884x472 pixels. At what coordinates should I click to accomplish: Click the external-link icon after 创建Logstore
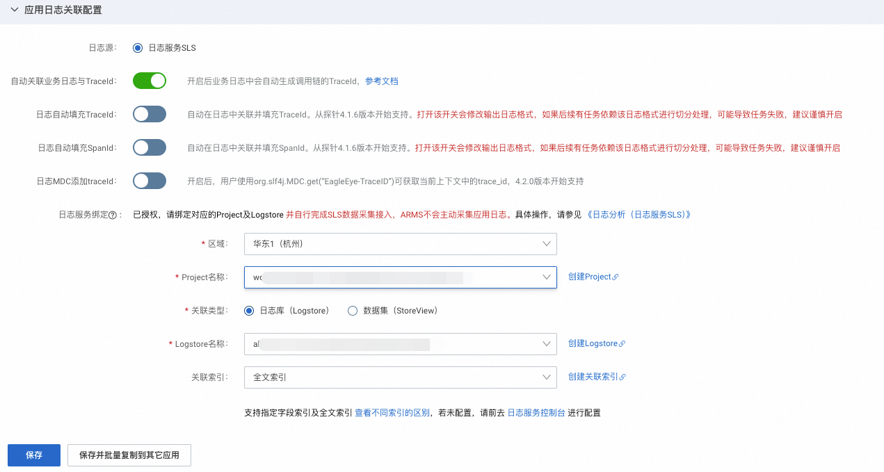tap(622, 344)
